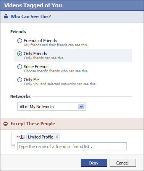Click the All of My Networks combo box
Viewport: 144px width, 171px height.
(x=52, y=106)
